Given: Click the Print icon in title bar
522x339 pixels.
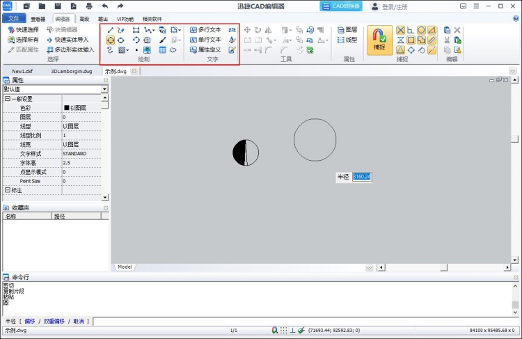Looking at the screenshot, I should [89, 6].
